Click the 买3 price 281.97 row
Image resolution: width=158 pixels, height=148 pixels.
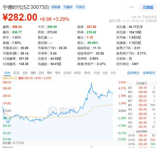[142, 118]
